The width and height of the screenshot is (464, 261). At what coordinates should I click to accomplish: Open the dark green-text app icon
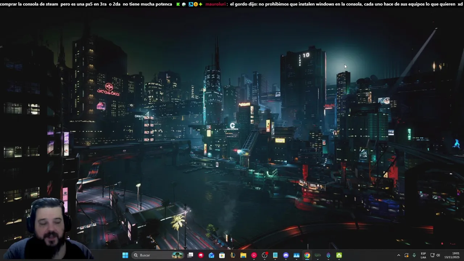coord(318,255)
